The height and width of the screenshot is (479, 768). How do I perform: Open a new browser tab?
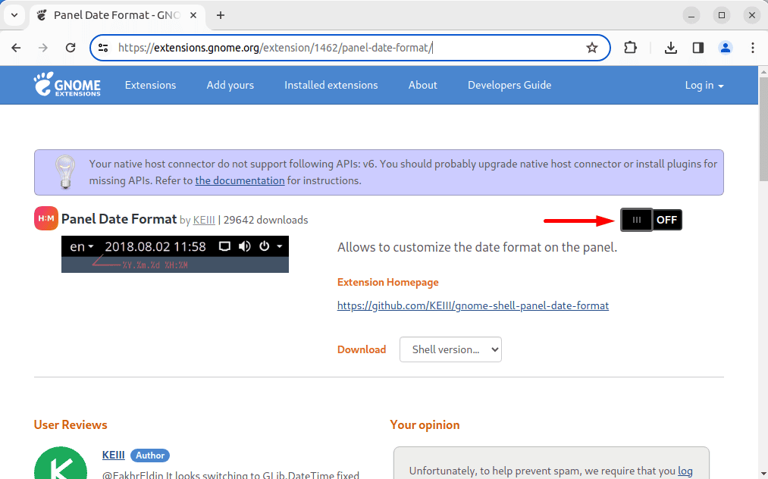pyautogui.click(x=221, y=15)
